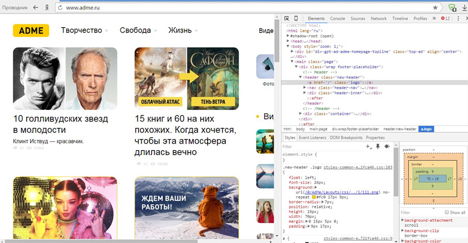This screenshot has width=468, height=243.
Task: Toggle device toolbar in DevTools
Action: pyautogui.click(x=295, y=19)
